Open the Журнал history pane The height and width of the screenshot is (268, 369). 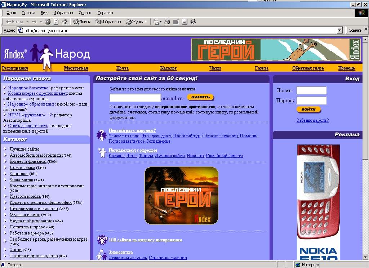(136, 22)
